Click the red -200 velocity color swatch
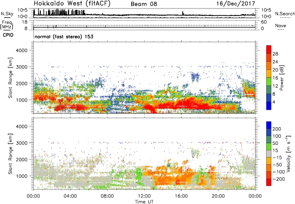This screenshot has height=204, width=295. click(x=269, y=182)
